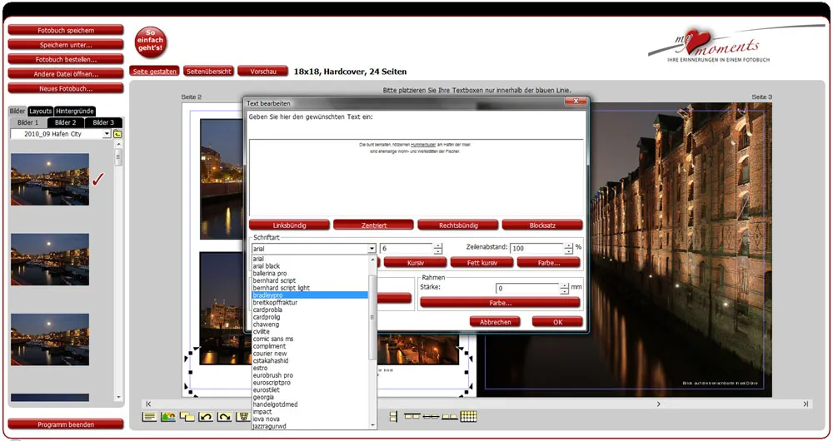Click the folder icon beside album dropdown
The image size is (833, 441).
[x=117, y=134]
